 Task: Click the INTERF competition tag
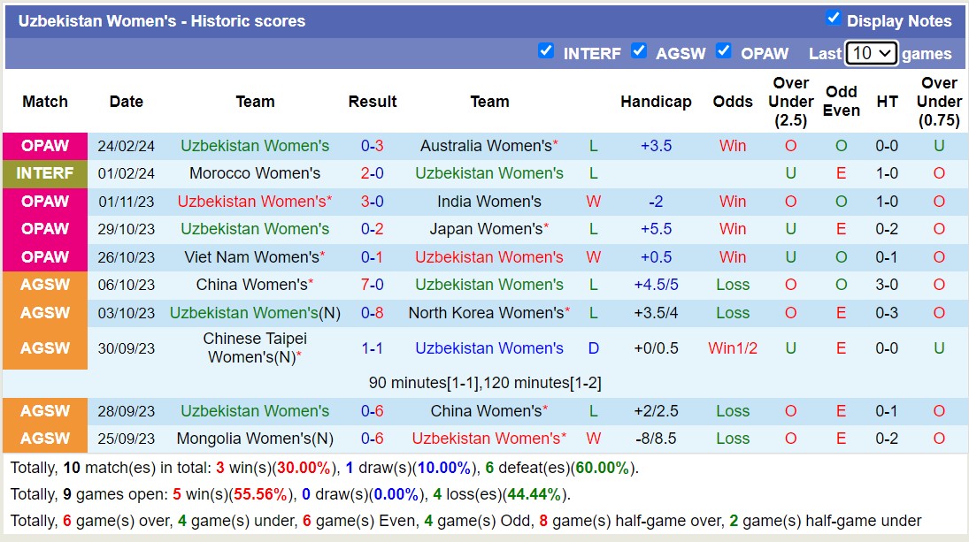45,173
